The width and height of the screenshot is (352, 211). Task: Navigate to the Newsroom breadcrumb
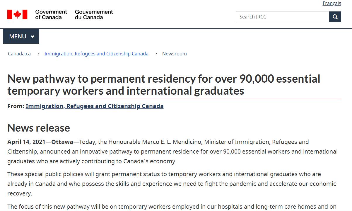point(174,54)
